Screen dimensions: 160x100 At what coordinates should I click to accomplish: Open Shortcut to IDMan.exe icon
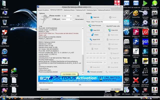[14, 72]
